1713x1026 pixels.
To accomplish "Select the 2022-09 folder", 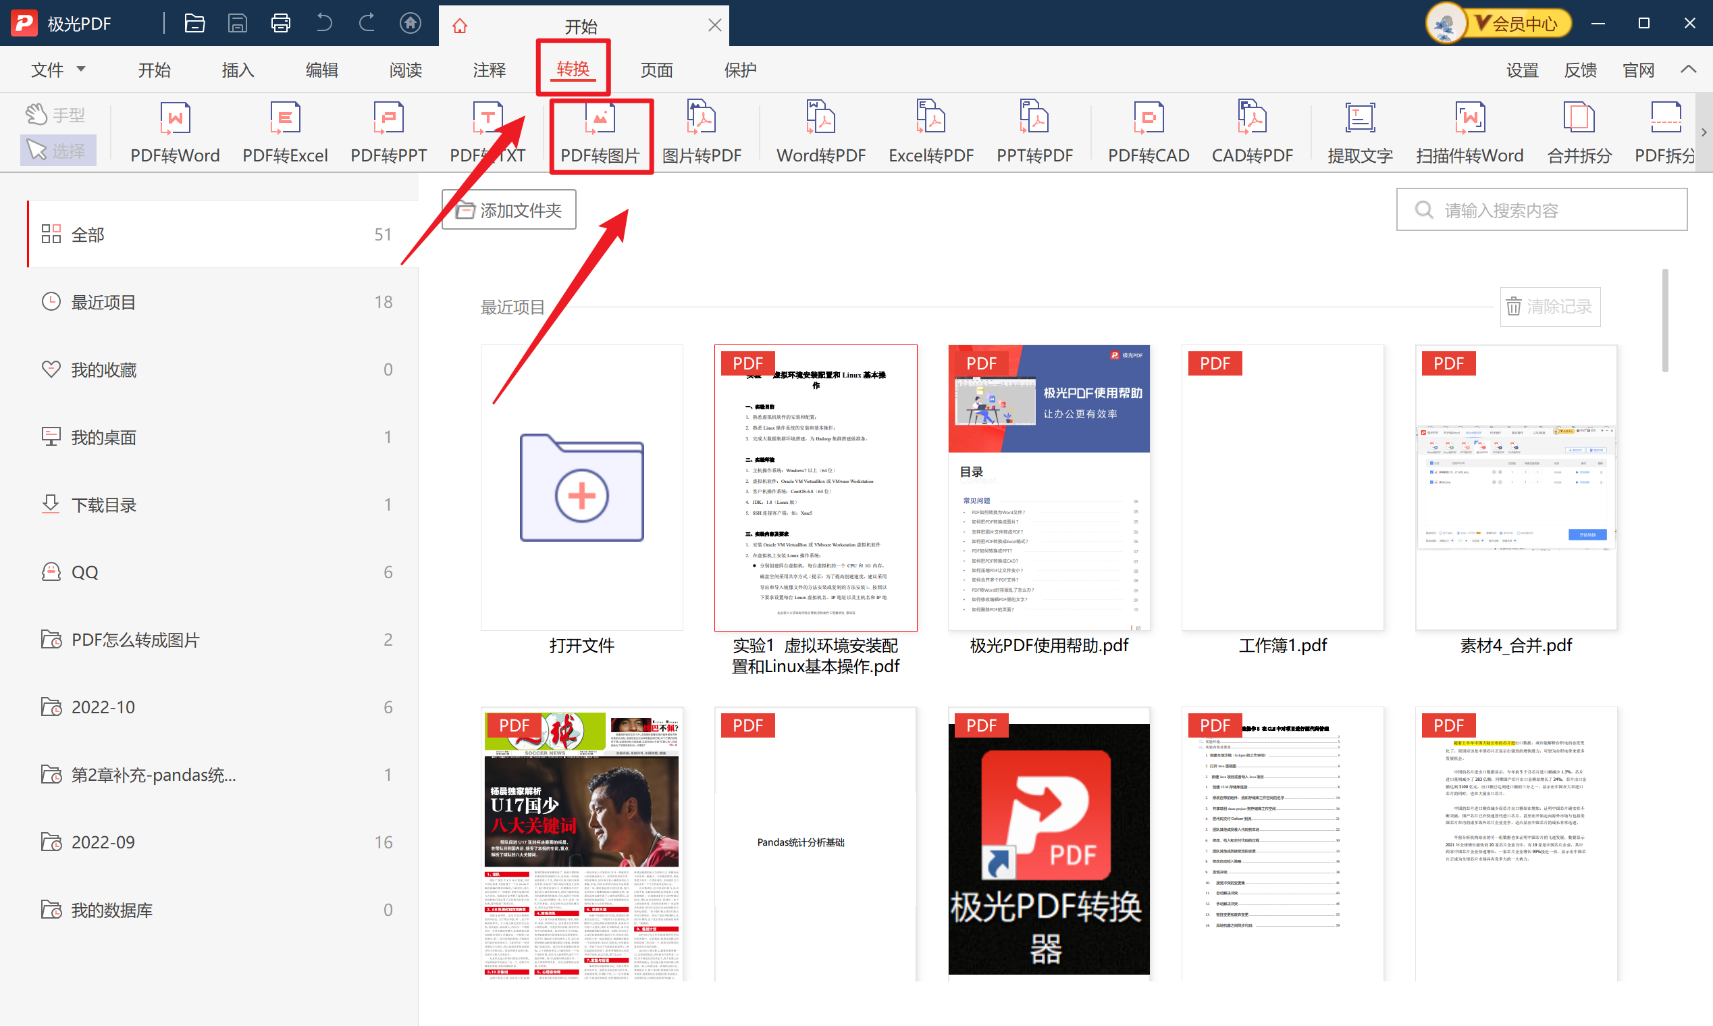I will 223,842.
